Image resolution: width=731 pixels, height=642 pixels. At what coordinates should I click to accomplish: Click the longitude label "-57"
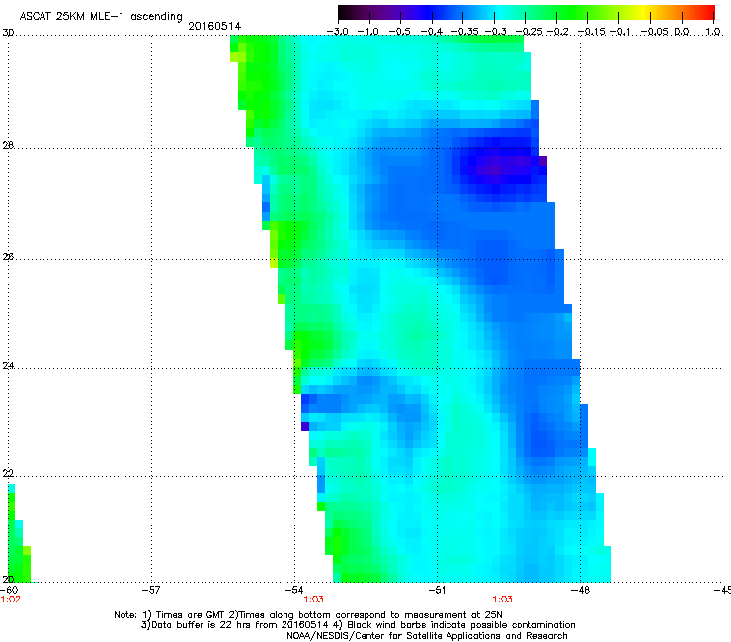coord(151,591)
